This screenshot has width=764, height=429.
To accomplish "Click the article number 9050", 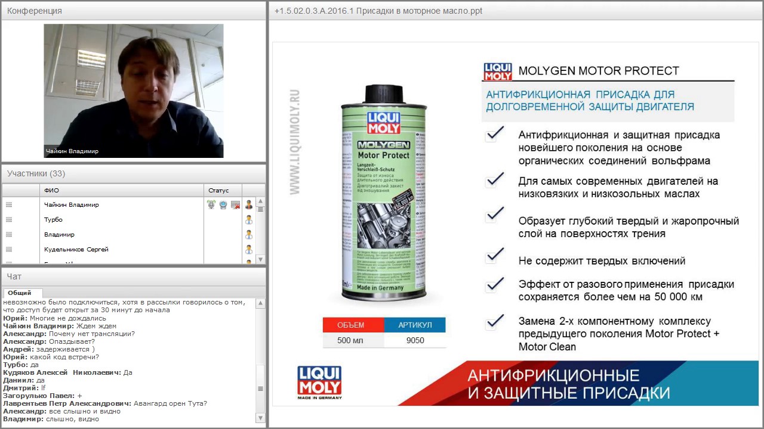I will 415,340.
